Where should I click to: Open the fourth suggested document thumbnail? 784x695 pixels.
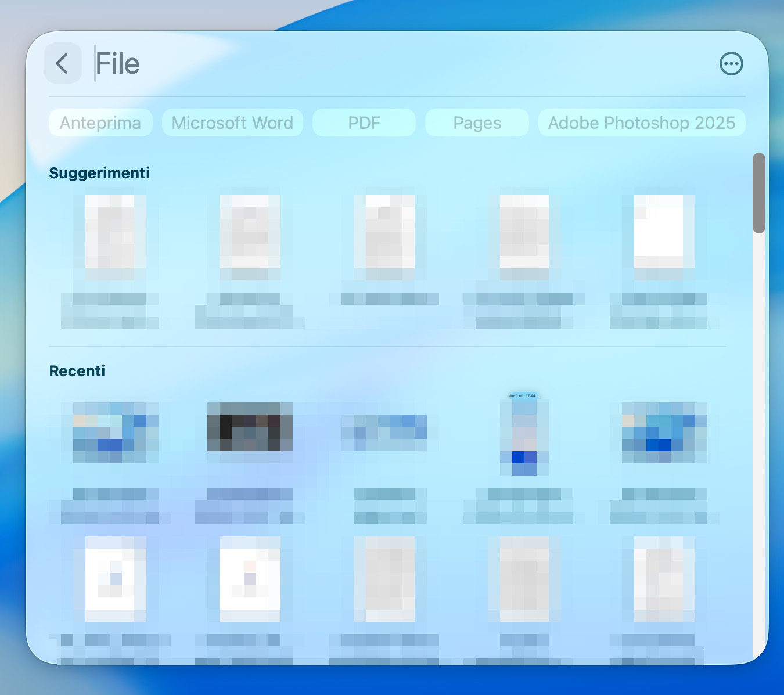pos(524,232)
